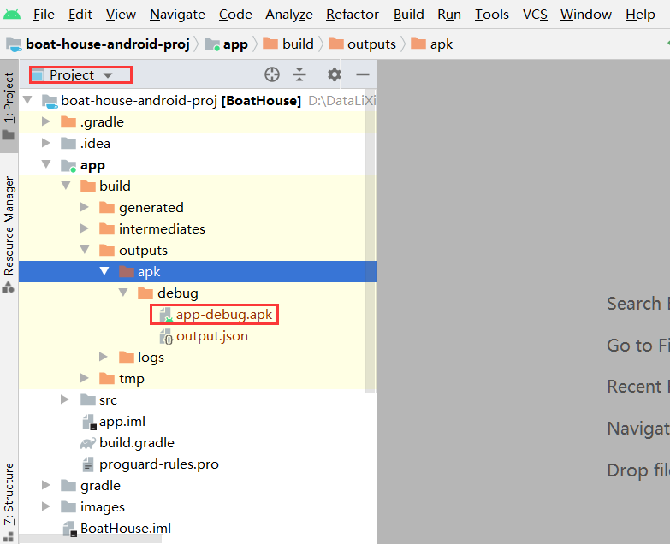This screenshot has width=670, height=544.
Task: Open the Edit menu
Action: click(x=80, y=15)
